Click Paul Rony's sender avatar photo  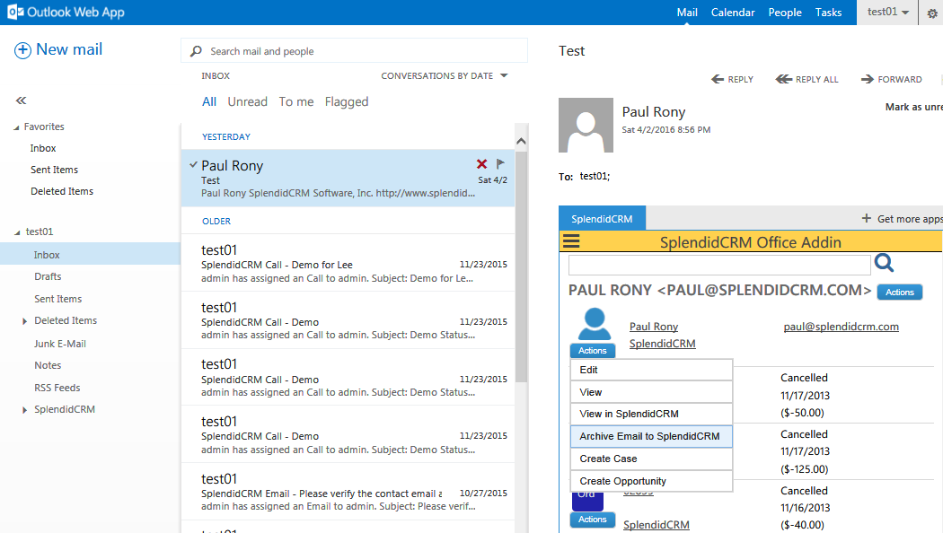click(586, 125)
